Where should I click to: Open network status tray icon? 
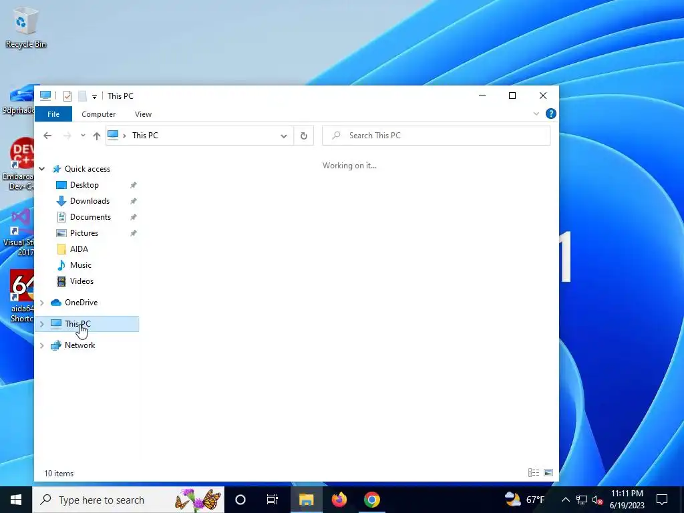582,500
